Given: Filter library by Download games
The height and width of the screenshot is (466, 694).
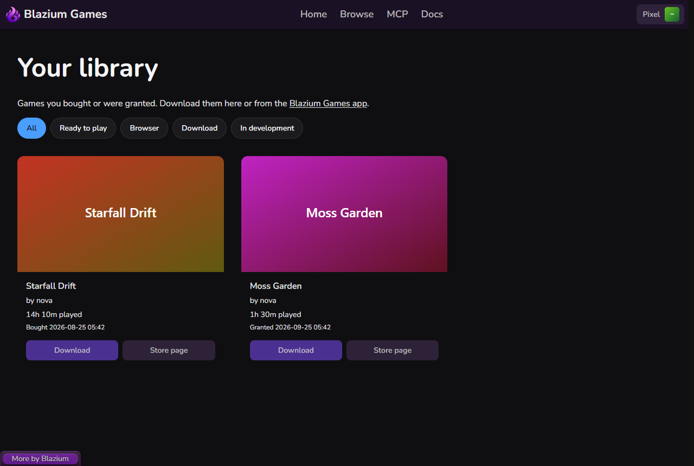Looking at the screenshot, I should (x=200, y=128).
